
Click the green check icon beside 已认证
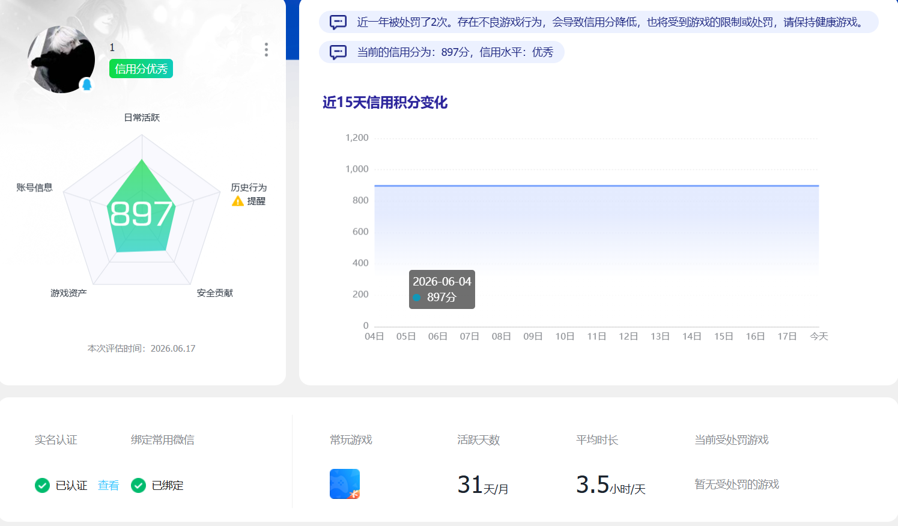point(42,485)
